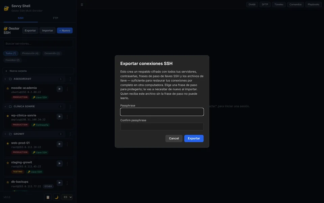Click the TESTING tag on staging-growit

click(x=18, y=172)
